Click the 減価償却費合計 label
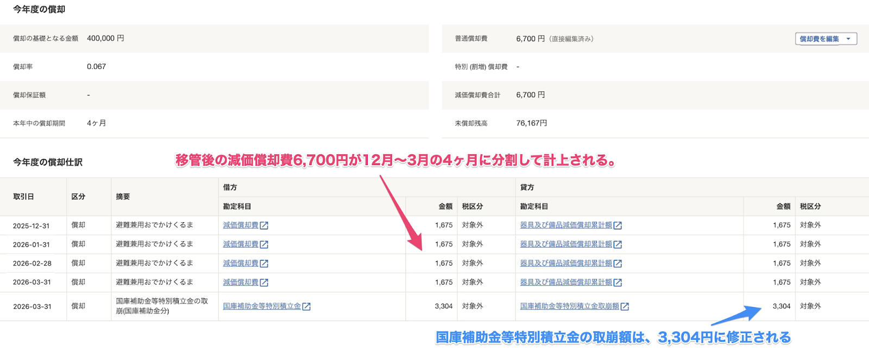This screenshot has height=359, width=869. pyautogui.click(x=477, y=95)
